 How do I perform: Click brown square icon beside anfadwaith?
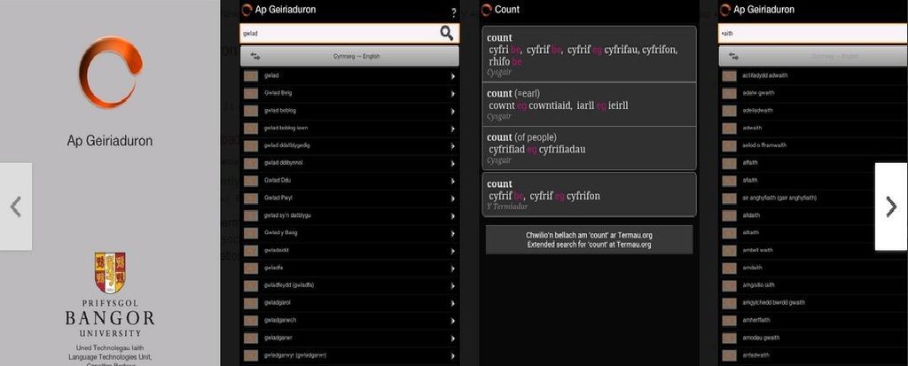coord(730,355)
